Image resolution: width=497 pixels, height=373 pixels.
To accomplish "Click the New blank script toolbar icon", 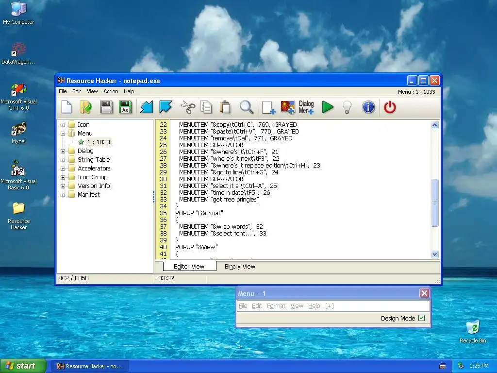I will [66, 107].
